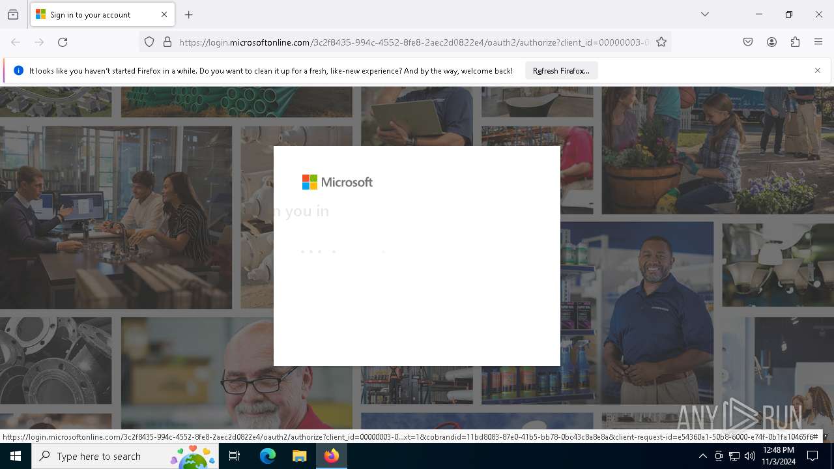Click the info icon in notification bar
The width and height of the screenshot is (834, 469).
tap(18, 70)
